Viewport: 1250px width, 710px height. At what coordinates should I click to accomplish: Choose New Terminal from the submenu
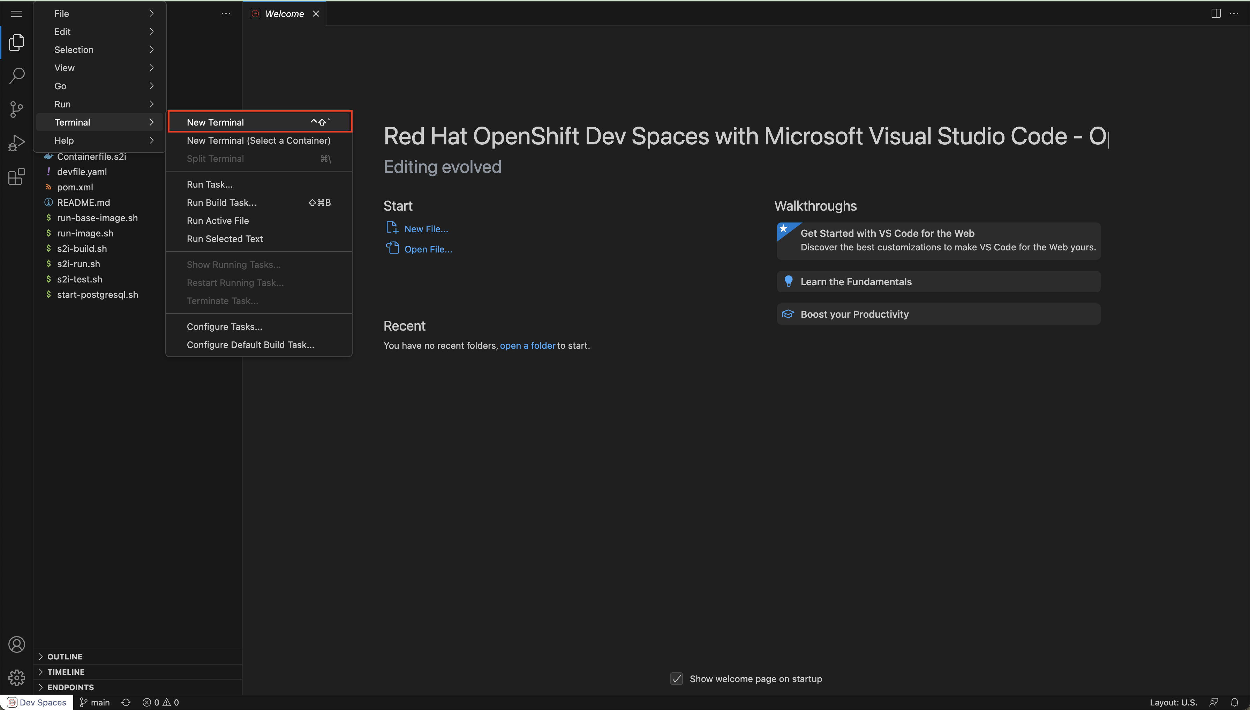[x=259, y=122]
